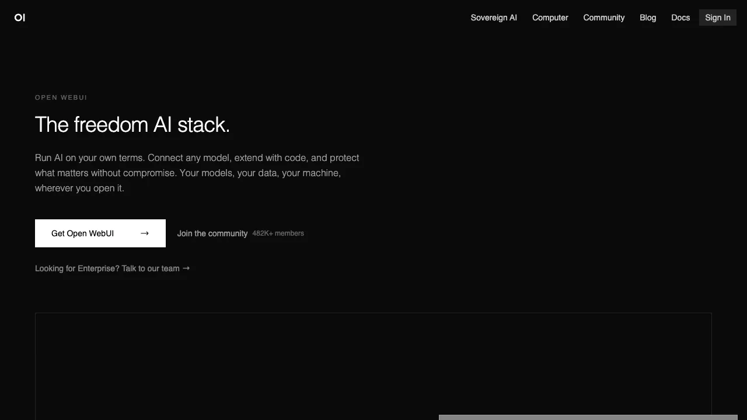Click the OI logo icon

coord(20,17)
